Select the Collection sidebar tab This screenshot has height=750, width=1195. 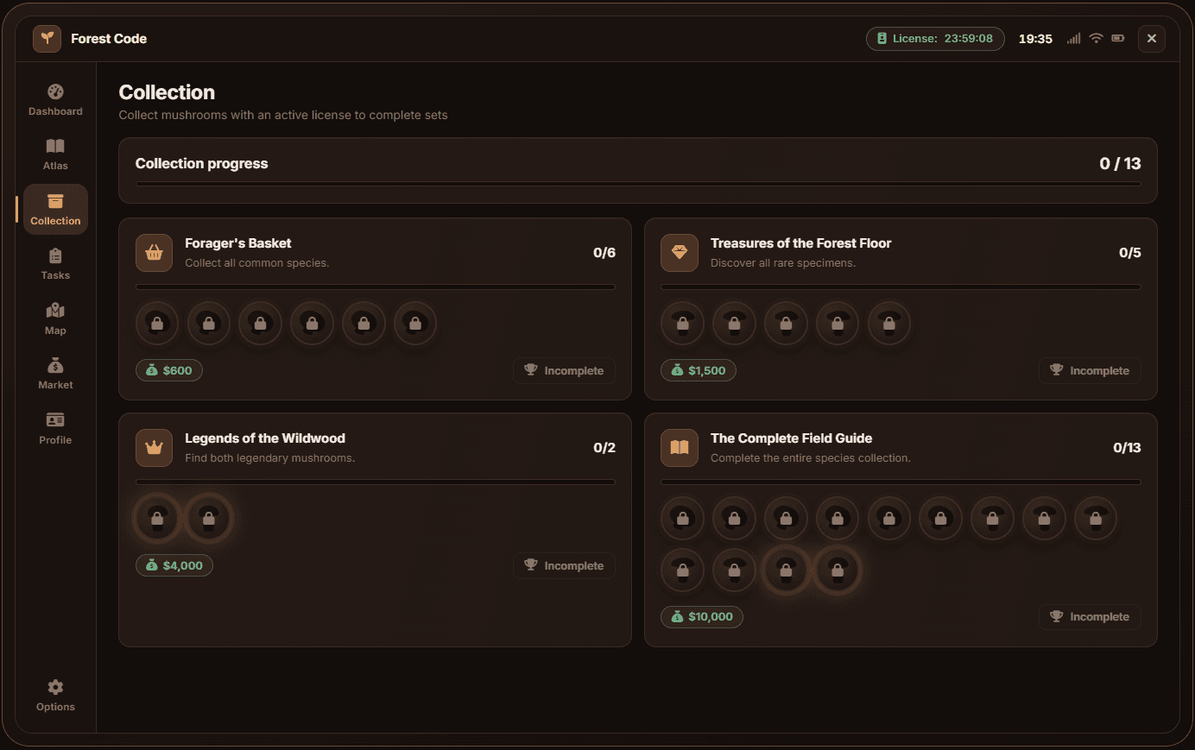point(55,209)
